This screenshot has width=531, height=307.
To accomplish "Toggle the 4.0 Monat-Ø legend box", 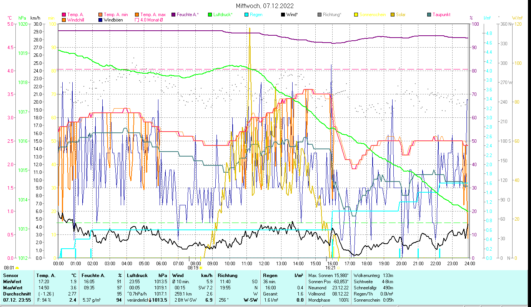I will coord(136,20).
